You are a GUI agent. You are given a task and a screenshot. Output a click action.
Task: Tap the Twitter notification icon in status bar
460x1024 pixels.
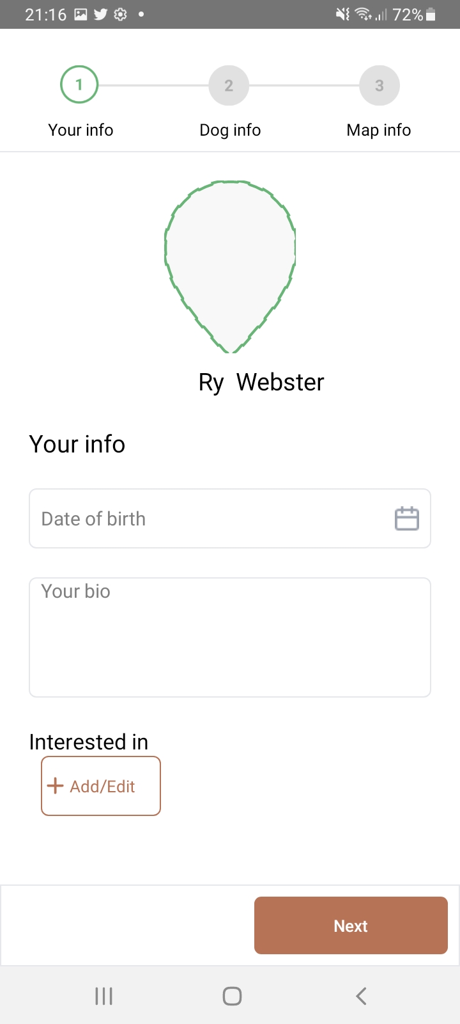pos(100,14)
